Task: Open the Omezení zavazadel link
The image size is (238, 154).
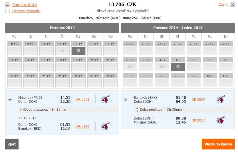Action: click(x=26, y=11)
